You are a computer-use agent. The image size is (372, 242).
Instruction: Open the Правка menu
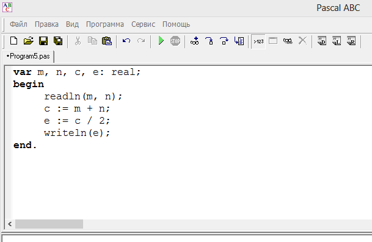click(46, 24)
